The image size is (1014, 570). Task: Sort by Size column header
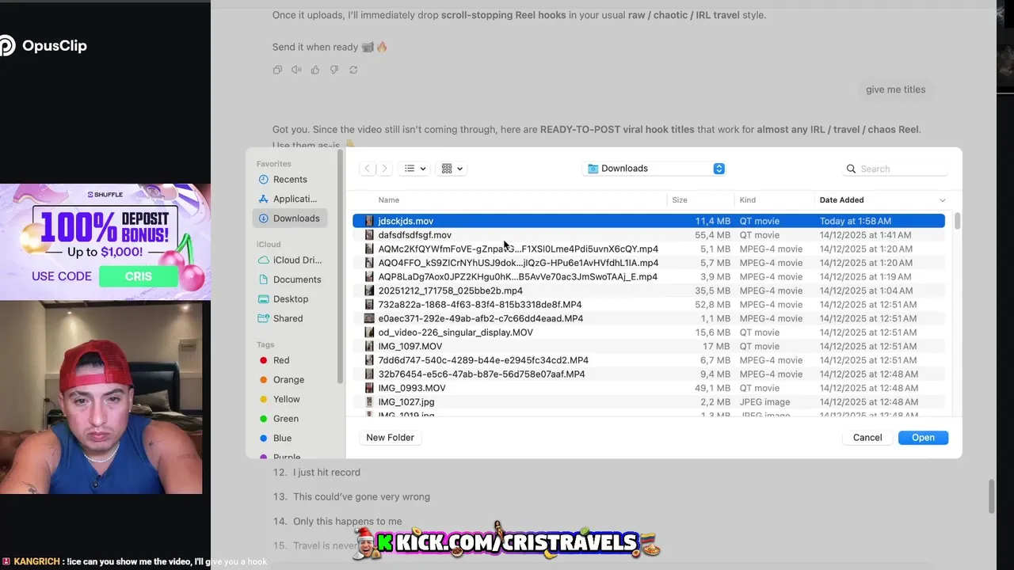679,200
